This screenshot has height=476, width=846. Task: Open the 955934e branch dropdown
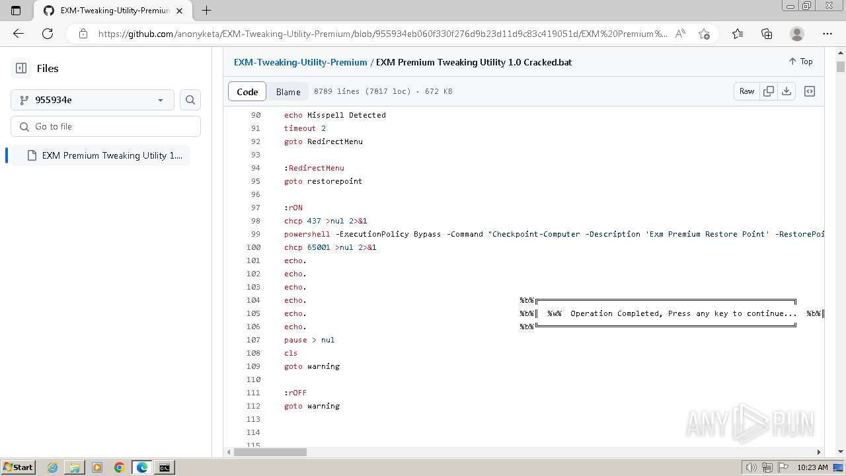pos(93,100)
